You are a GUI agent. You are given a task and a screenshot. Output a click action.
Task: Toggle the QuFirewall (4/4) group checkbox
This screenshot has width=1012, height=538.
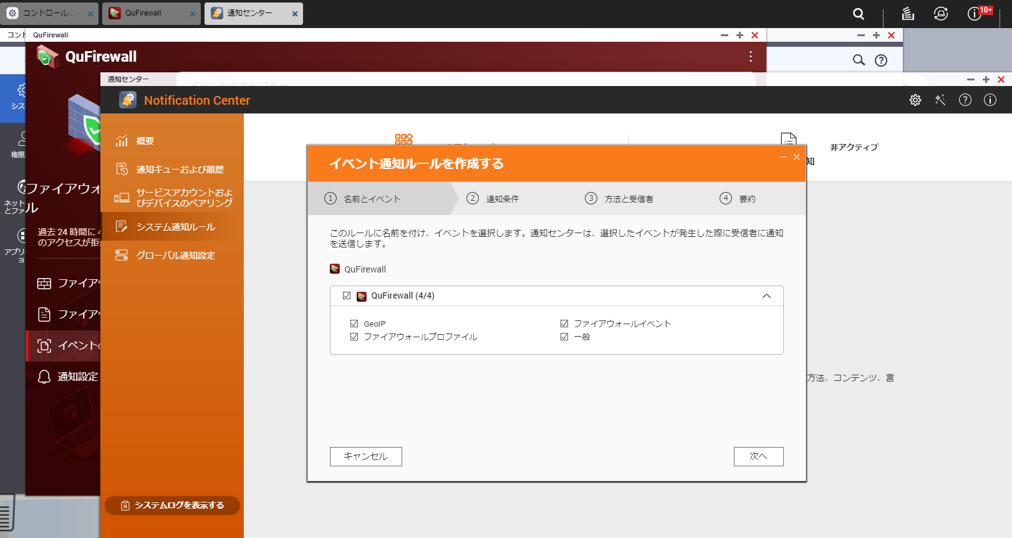347,295
